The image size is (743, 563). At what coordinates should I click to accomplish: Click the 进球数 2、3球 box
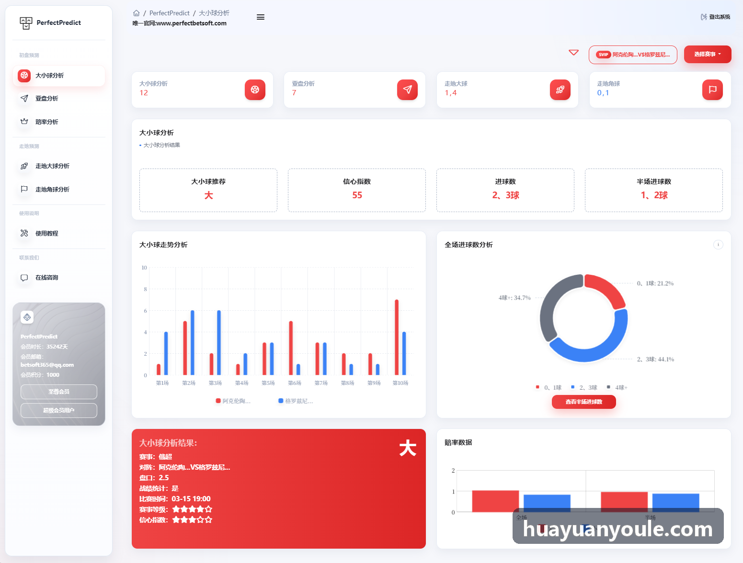coord(505,190)
